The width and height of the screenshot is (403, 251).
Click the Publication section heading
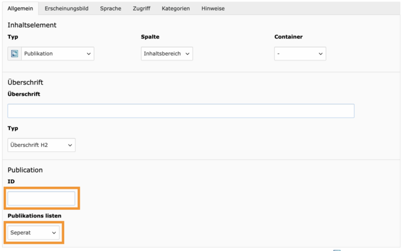(25, 170)
